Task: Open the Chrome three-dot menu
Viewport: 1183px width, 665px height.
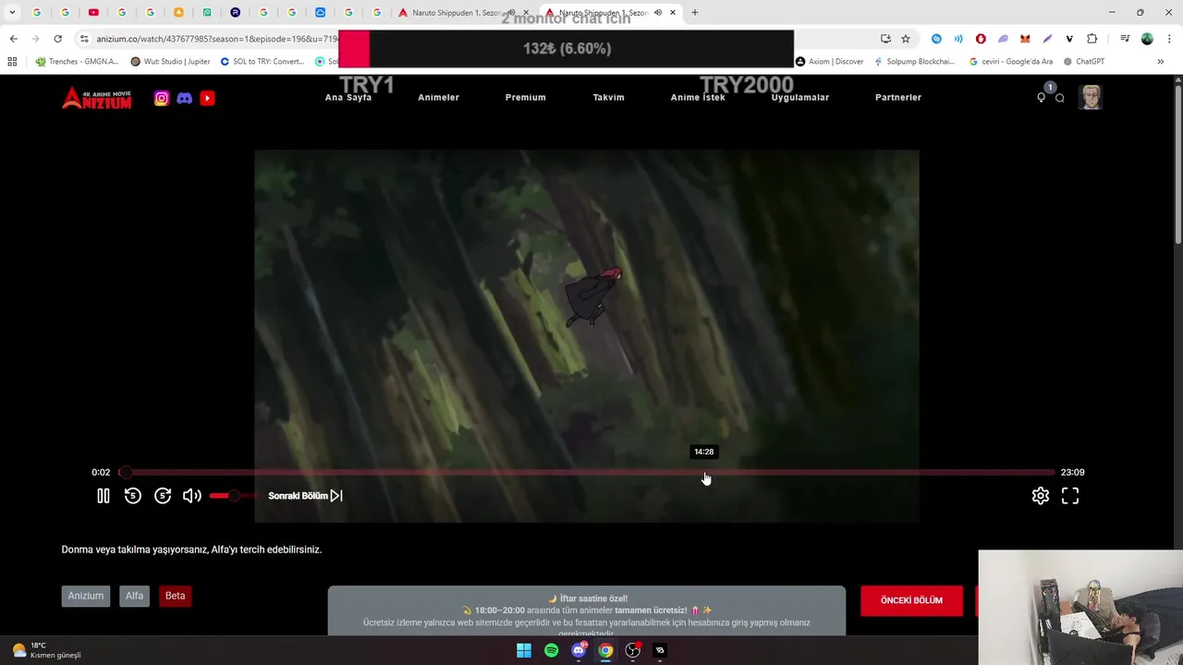Action: click(x=1167, y=39)
